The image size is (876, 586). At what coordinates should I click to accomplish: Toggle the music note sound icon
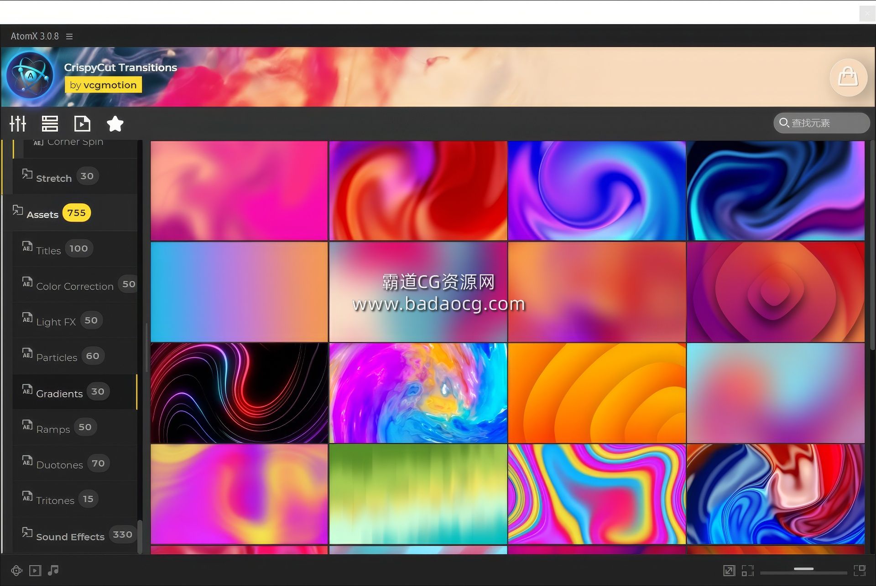click(53, 570)
